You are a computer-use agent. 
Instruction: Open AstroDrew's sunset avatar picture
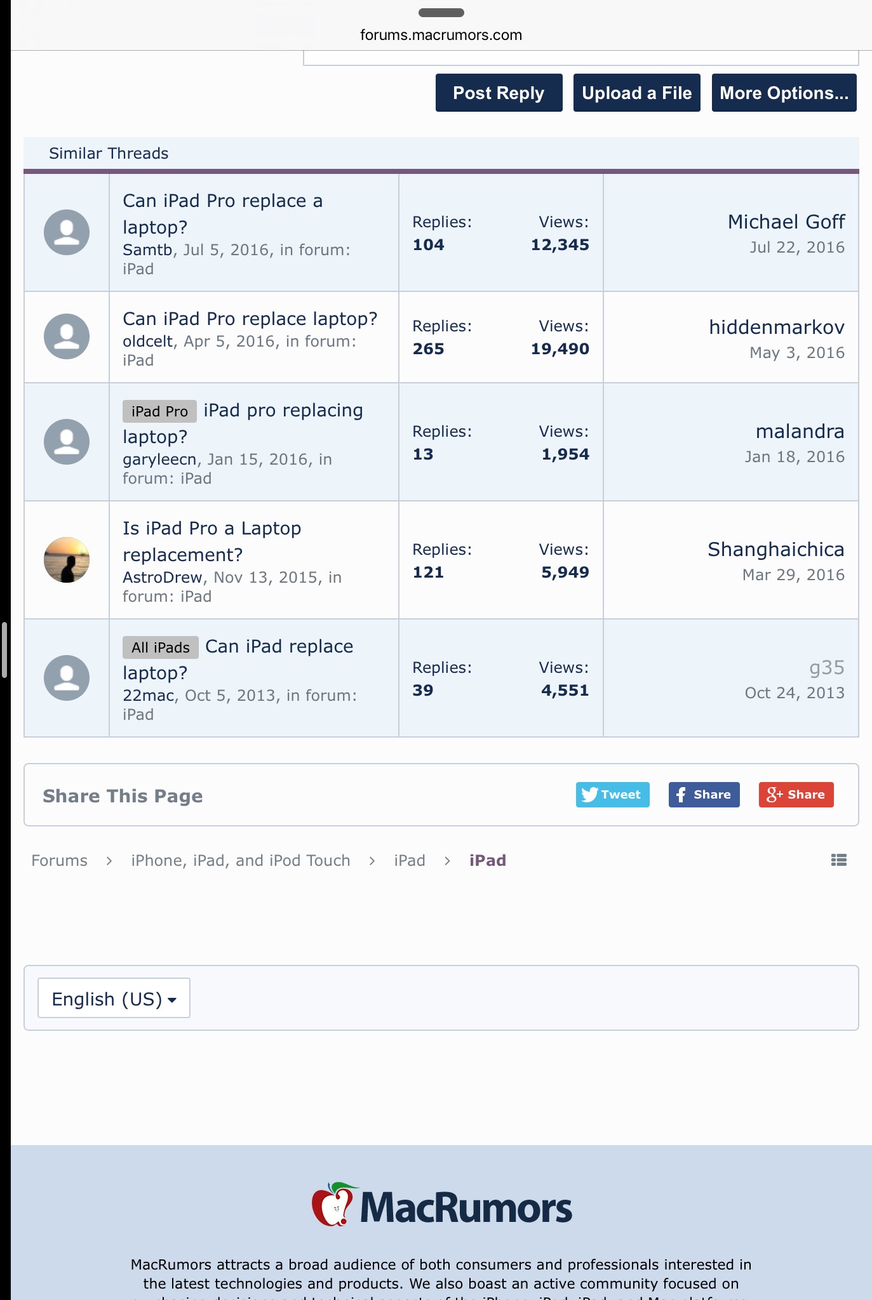[x=67, y=560]
